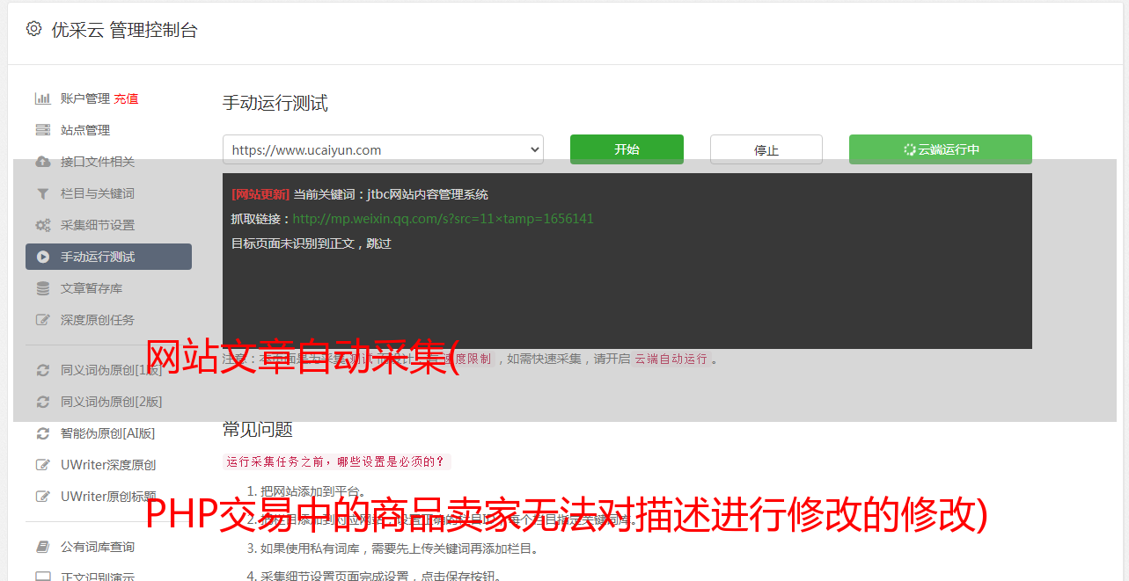Image resolution: width=1129 pixels, height=581 pixels.
Task: Click the spinner icon in 云端运行中 button
Action: [x=909, y=149]
